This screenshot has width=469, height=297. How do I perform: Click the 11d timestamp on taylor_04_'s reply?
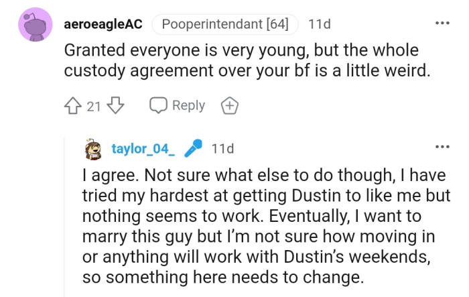coord(222,150)
